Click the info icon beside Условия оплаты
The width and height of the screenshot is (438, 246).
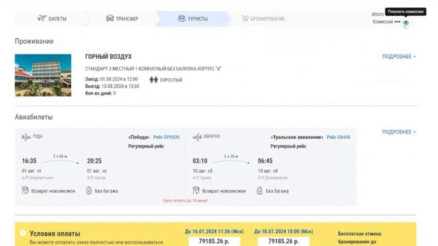pyautogui.click(x=23, y=233)
